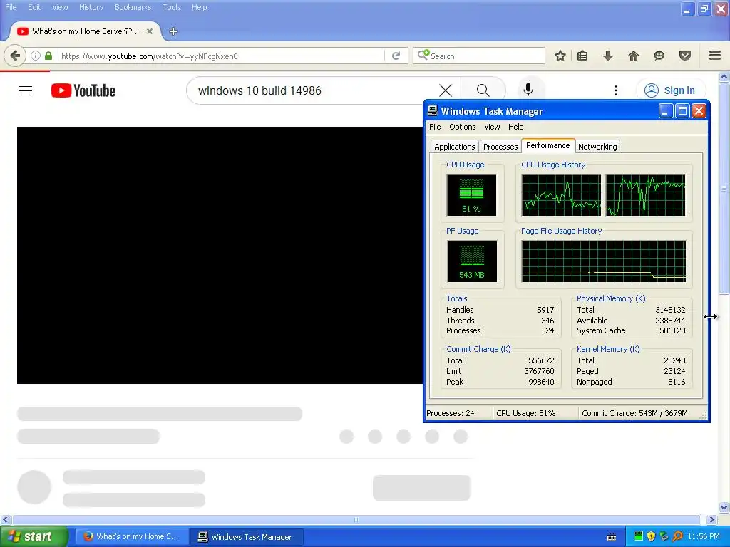Viewport: 730px width, 547px height.
Task: Click the black YouTube video player
Action: [220, 256]
